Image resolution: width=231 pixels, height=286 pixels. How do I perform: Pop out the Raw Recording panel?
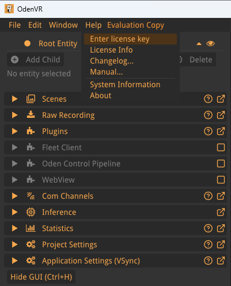tap(221, 115)
